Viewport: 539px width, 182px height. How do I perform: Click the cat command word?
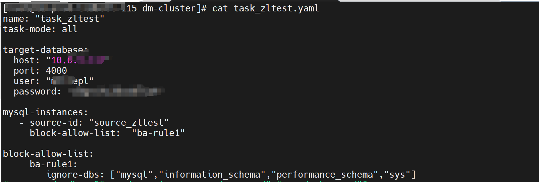point(220,8)
